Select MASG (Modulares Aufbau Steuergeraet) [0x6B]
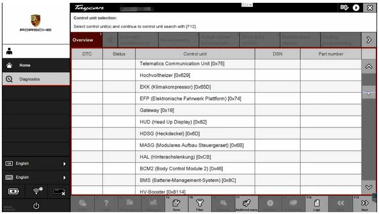The width and height of the screenshot is (379, 214). click(x=216, y=145)
